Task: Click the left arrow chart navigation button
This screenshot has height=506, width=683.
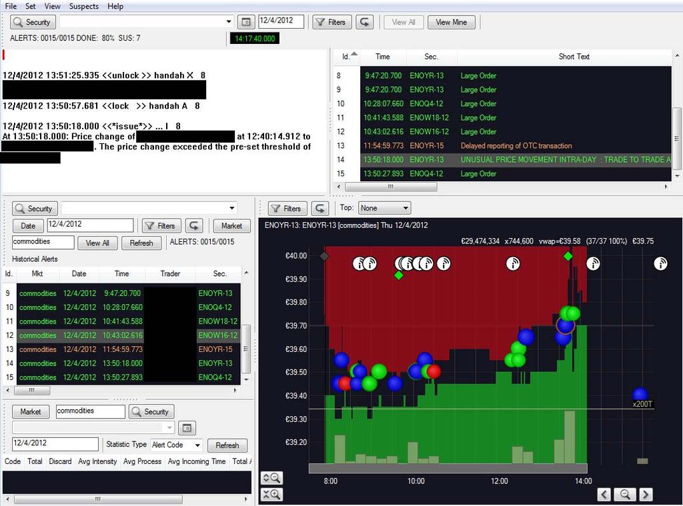Action: [604, 494]
